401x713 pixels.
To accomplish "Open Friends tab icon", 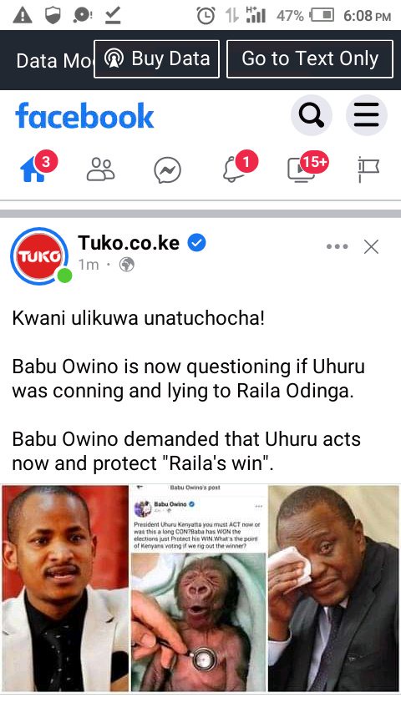I will [100, 169].
